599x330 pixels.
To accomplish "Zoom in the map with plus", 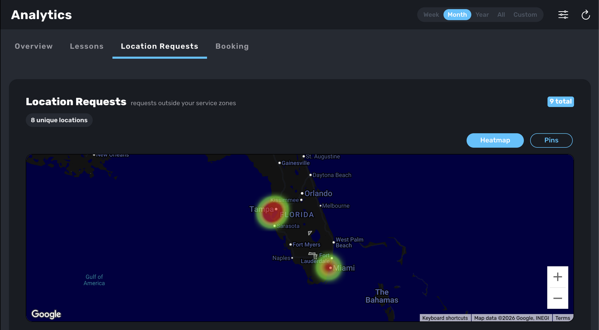I will (x=558, y=277).
